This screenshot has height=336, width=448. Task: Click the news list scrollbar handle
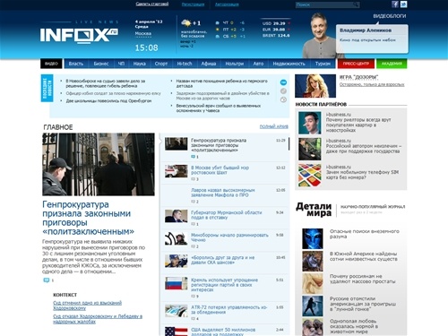pos(289,144)
